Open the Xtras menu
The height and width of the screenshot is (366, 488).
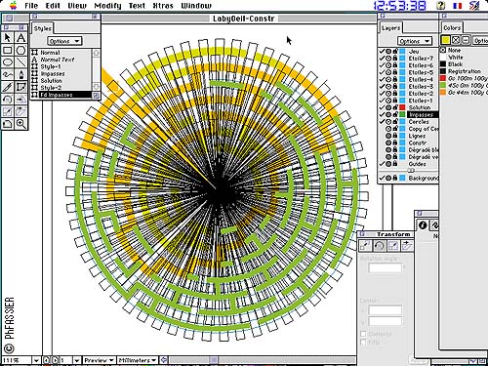[163, 6]
